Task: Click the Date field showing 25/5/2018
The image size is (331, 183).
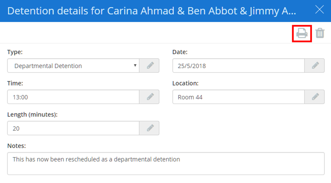Action: (x=238, y=66)
